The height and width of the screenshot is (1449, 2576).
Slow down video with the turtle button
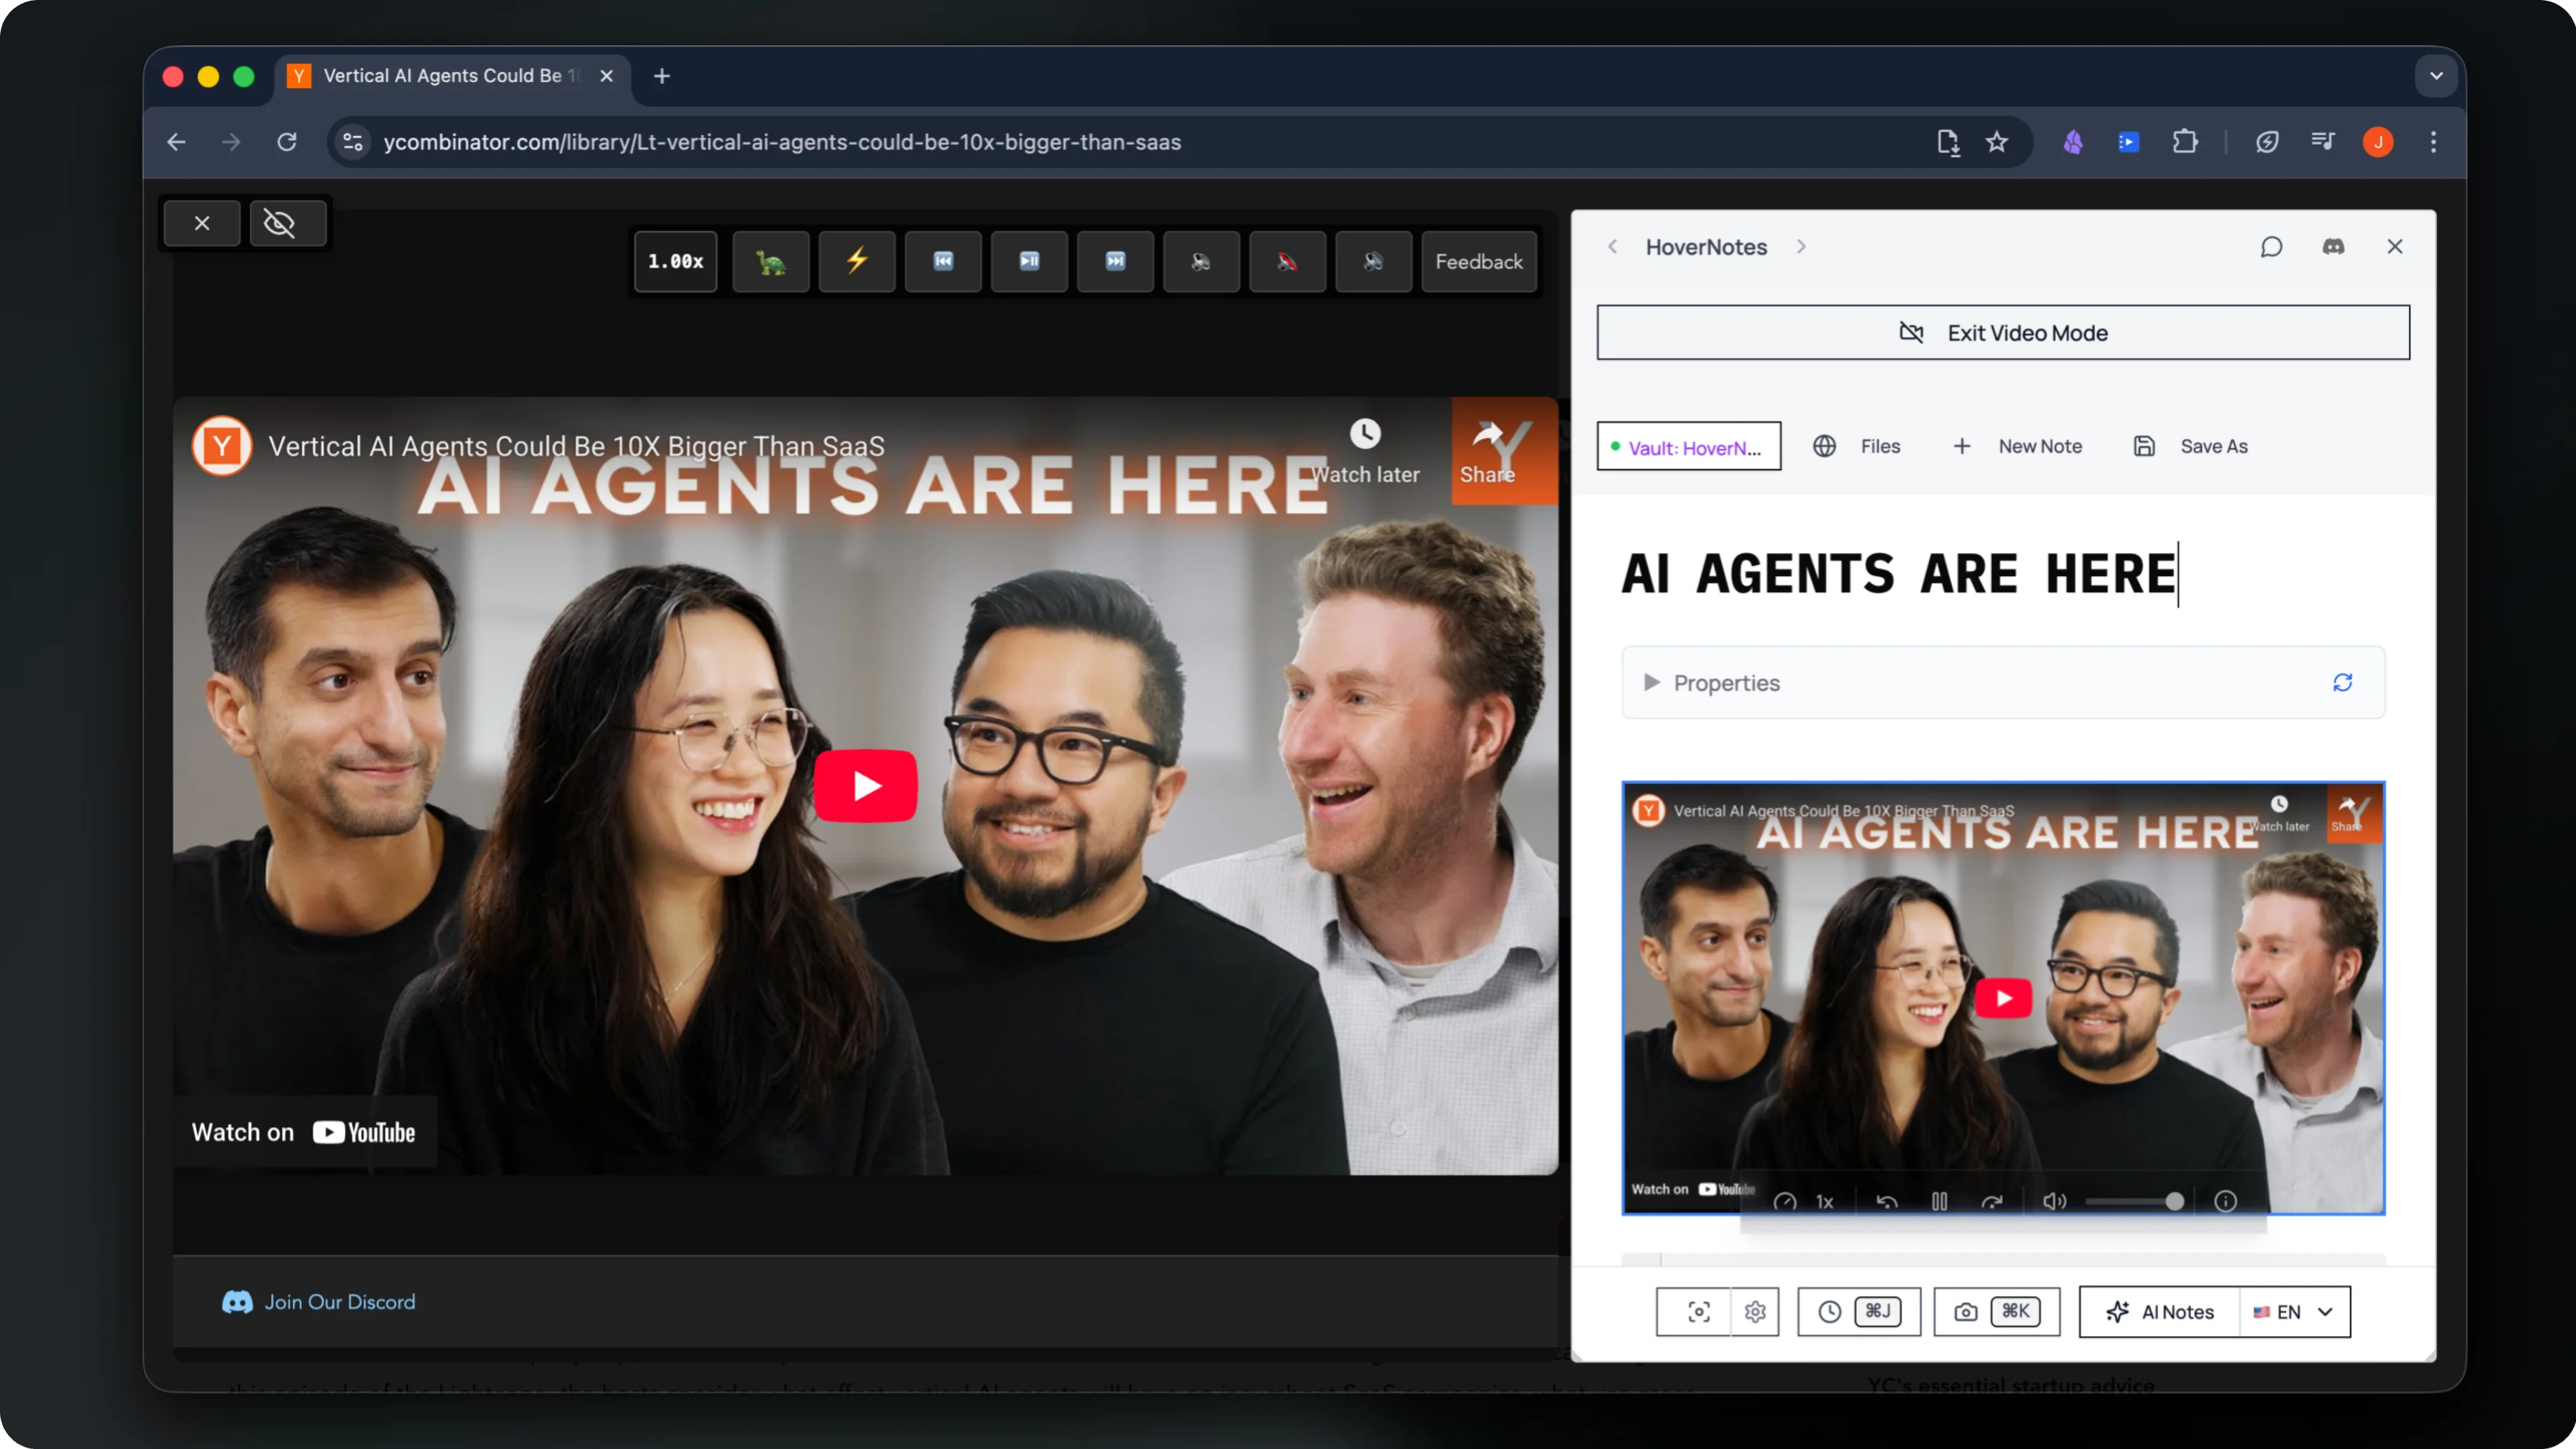(x=770, y=261)
